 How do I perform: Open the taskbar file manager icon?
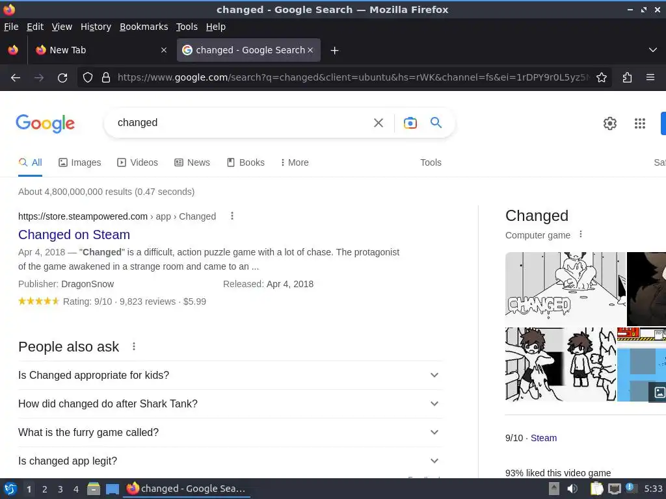point(94,489)
